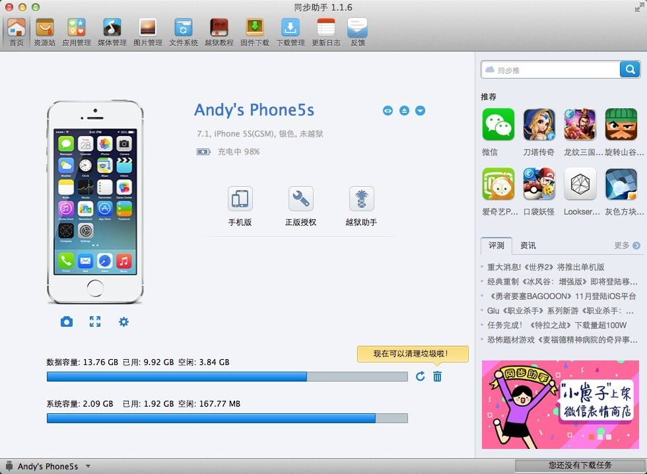Open 更新日志 changelog icon
Viewport: 647px width, 474px height.
326,32
